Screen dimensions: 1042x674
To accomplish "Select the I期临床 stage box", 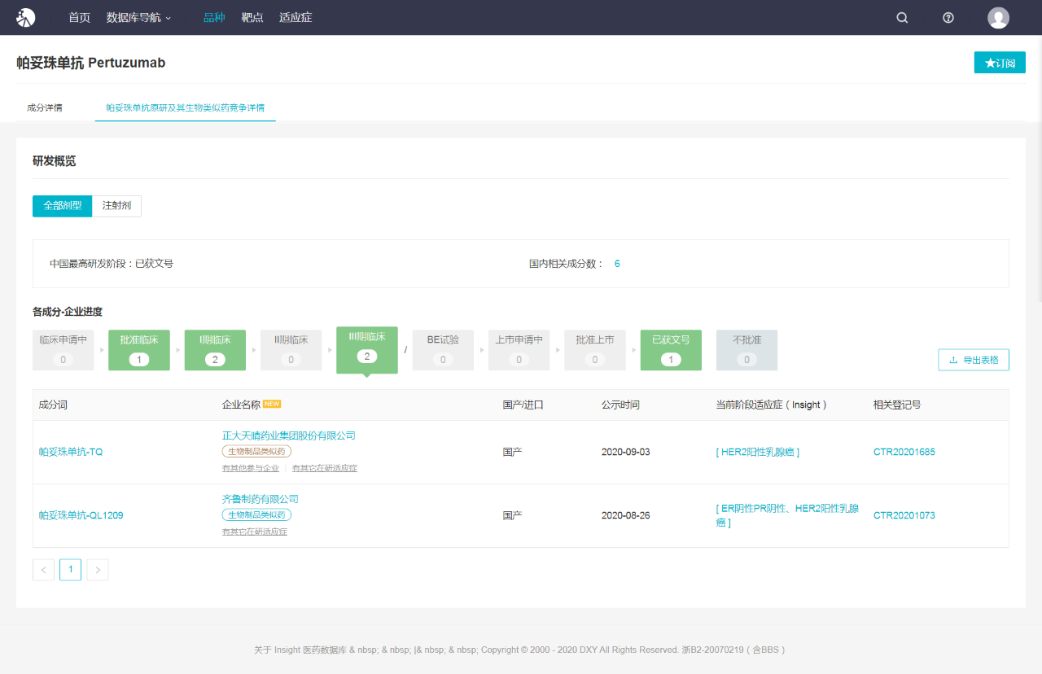I will click(x=215, y=350).
